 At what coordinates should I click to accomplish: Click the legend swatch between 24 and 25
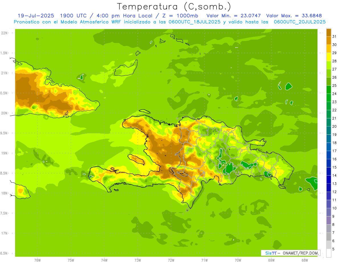pyautogui.click(x=329, y=89)
